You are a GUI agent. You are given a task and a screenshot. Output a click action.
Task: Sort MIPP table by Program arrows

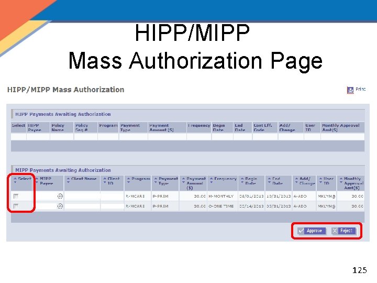tap(128, 180)
